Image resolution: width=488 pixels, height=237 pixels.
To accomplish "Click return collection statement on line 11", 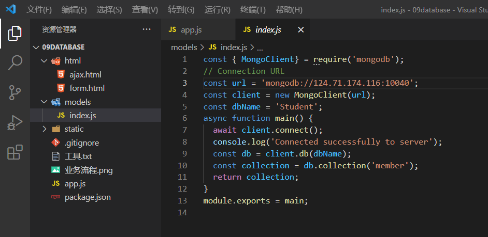I will click(255, 177).
